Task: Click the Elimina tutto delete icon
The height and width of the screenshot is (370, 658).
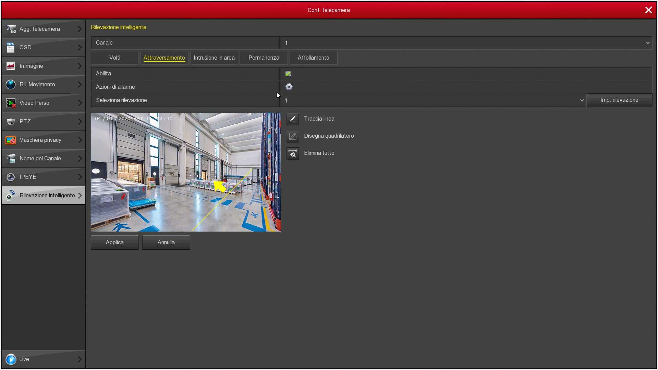Action: click(292, 153)
